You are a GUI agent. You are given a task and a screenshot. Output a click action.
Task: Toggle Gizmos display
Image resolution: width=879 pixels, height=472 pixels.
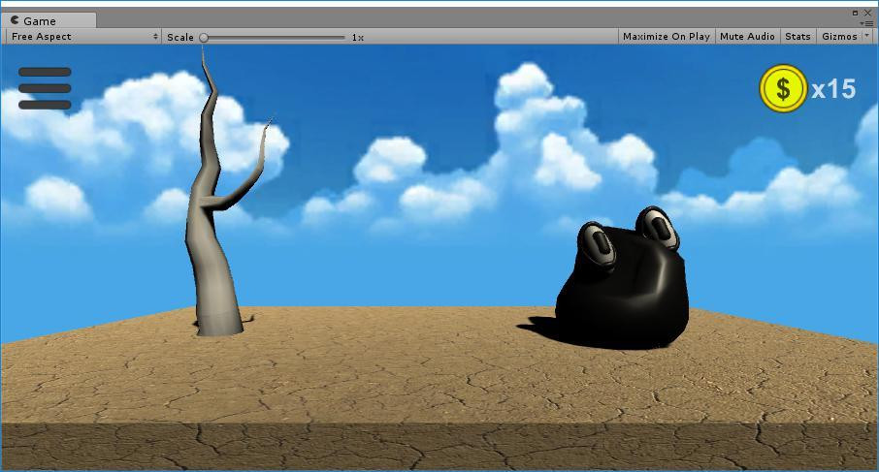pyautogui.click(x=839, y=37)
